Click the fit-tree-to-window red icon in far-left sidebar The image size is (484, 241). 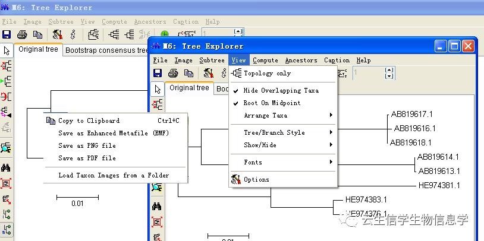pyautogui.click(x=7, y=183)
